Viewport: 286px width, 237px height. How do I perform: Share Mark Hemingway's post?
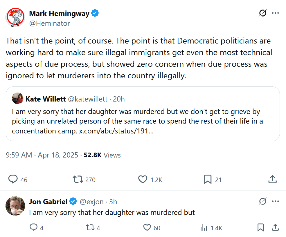click(272, 180)
